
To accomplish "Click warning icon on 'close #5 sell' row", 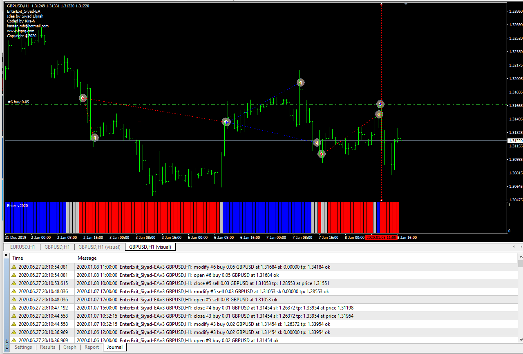I will pyautogui.click(x=14, y=283).
